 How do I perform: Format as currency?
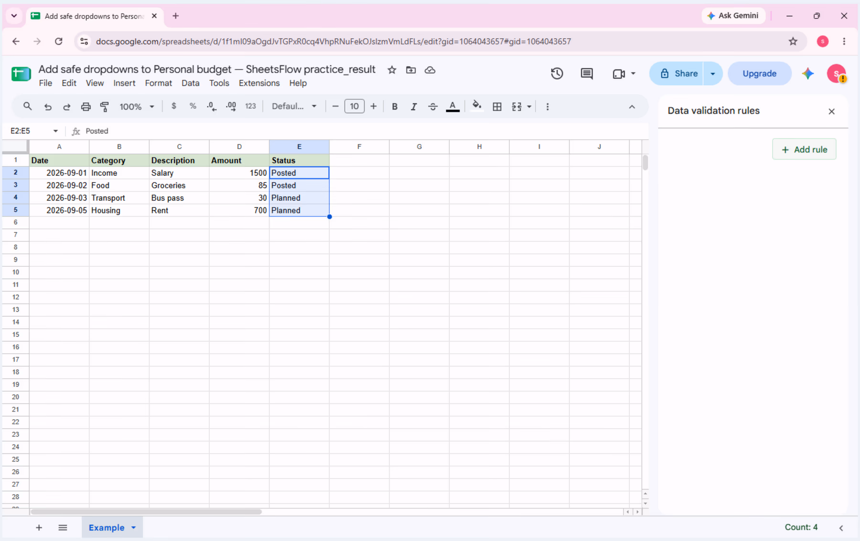tap(174, 106)
